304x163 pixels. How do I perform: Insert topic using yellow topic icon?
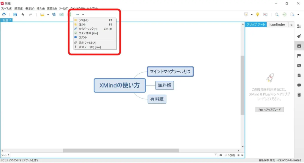tap(42, 15)
